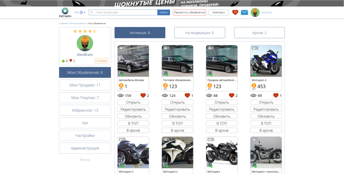344x174 pixels.
Task: Open the language globe icon
Action: (81, 12)
